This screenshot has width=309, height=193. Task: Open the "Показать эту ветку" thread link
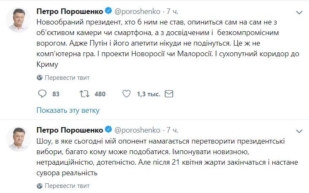pyautogui.click(x=68, y=111)
